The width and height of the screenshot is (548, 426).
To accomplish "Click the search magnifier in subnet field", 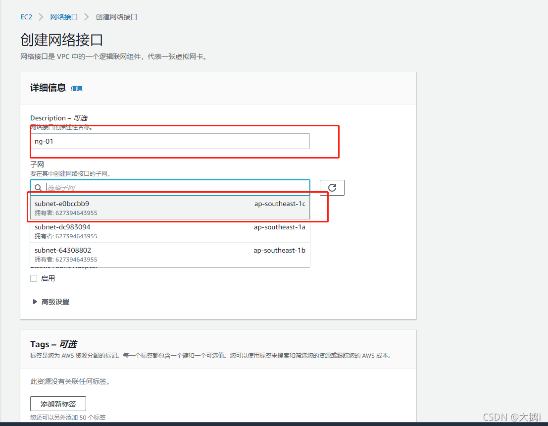I will pos(38,188).
